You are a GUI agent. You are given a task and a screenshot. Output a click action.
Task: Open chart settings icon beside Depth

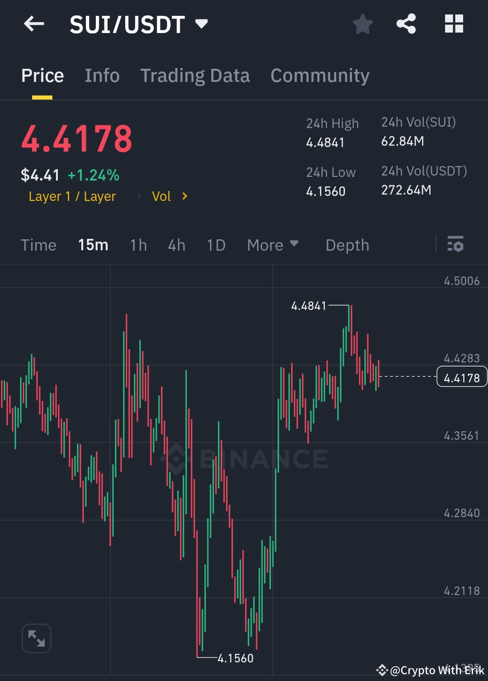(x=455, y=245)
